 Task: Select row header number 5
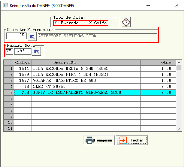coord(9,92)
